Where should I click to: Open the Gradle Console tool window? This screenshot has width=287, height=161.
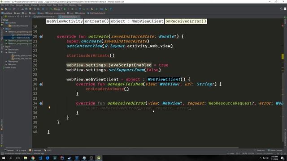[x=275, y=150]
